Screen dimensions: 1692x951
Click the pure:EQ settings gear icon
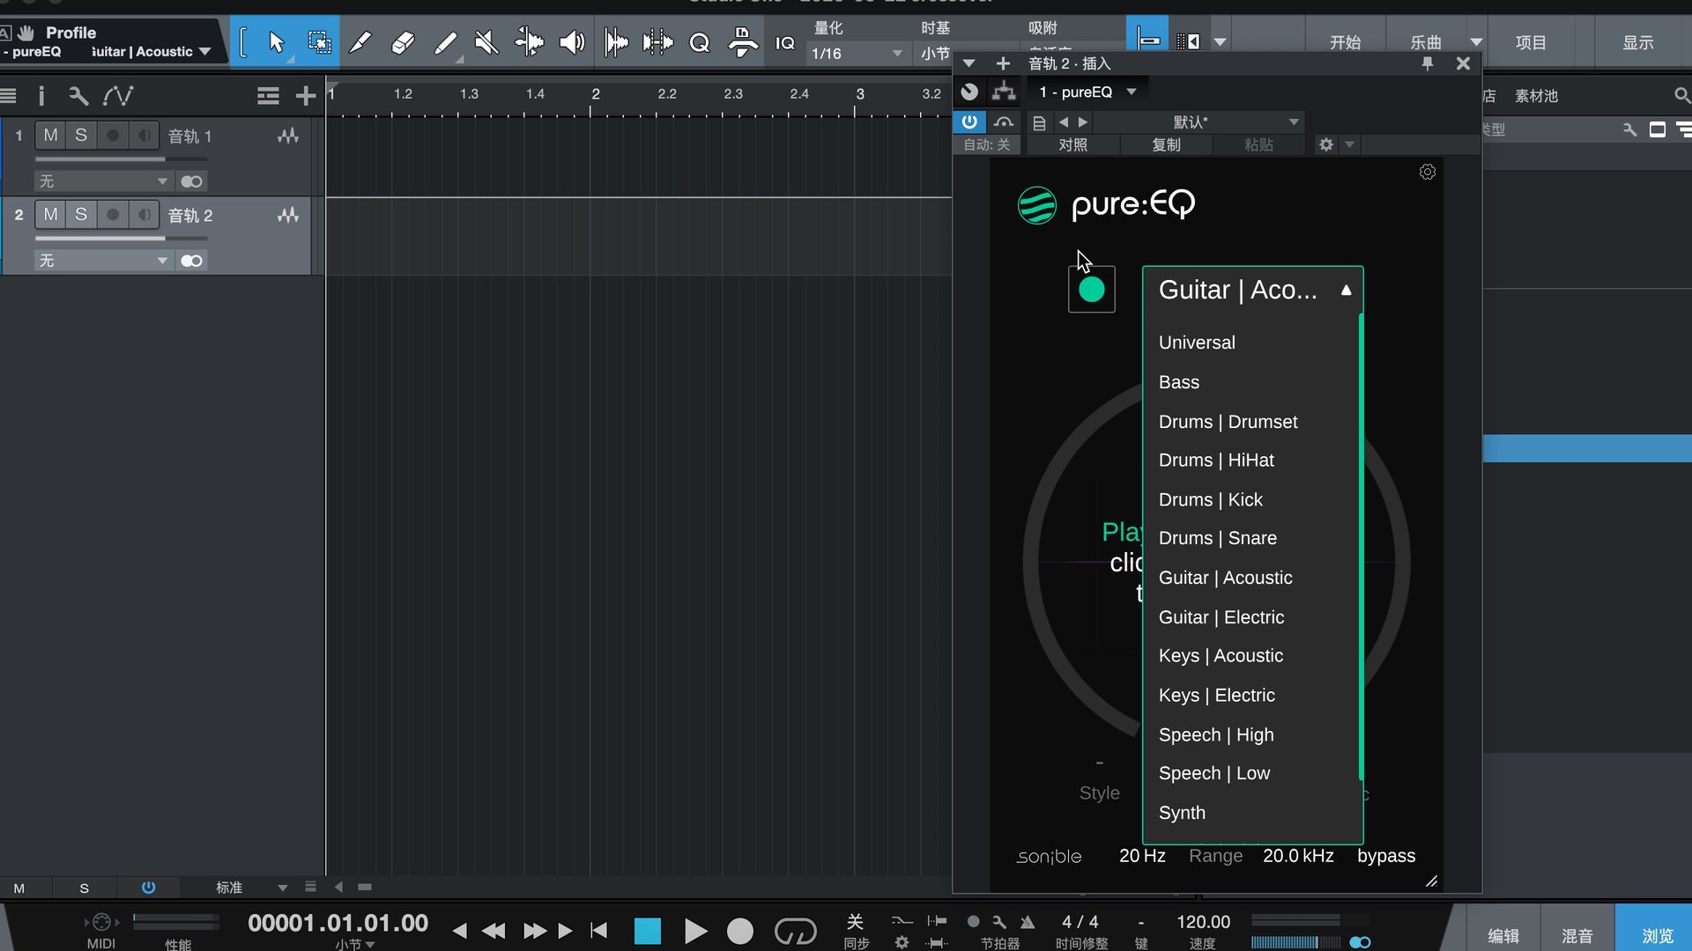(1428, 173)
